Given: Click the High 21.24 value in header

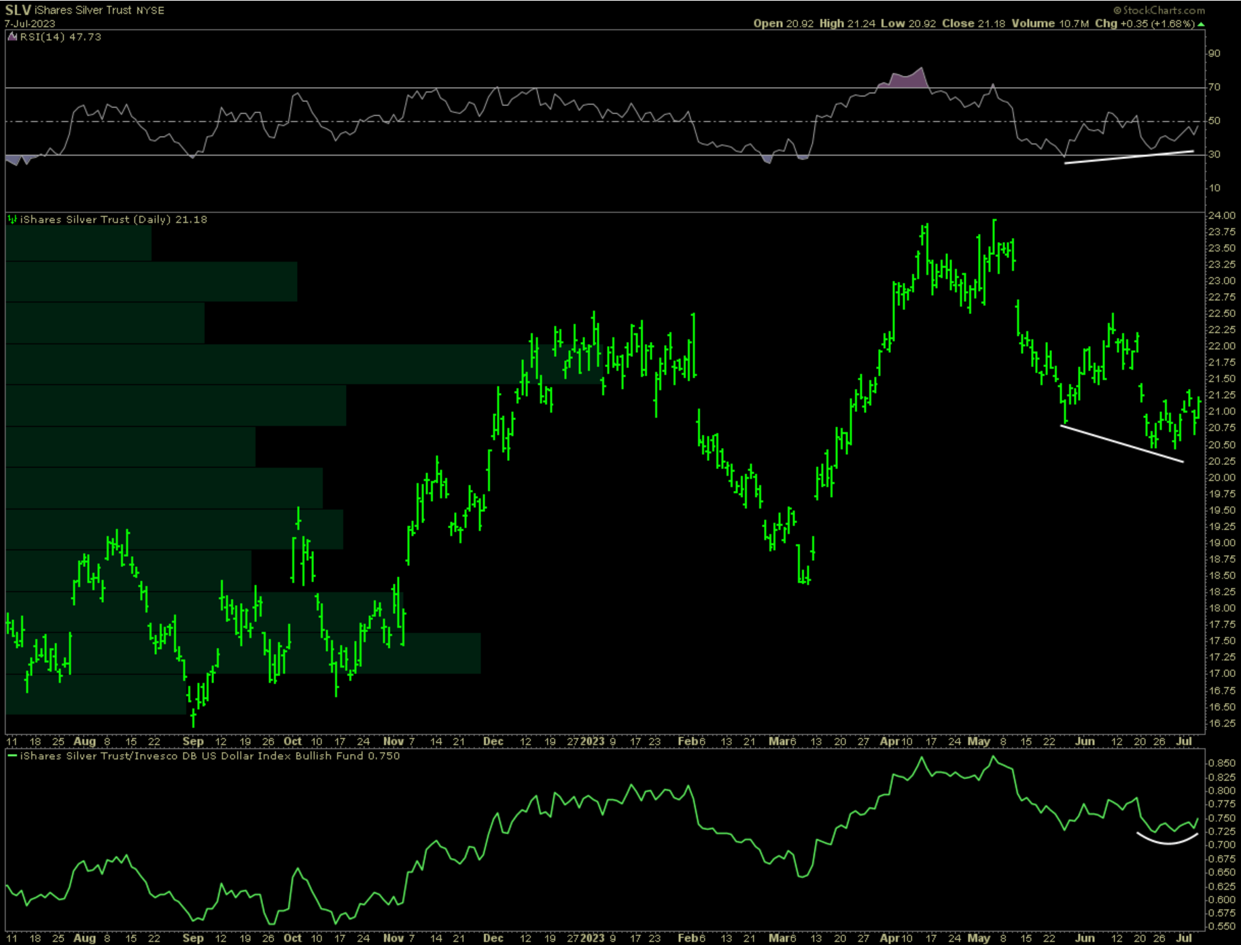Looking at the screenshot, I should [847, 24].
